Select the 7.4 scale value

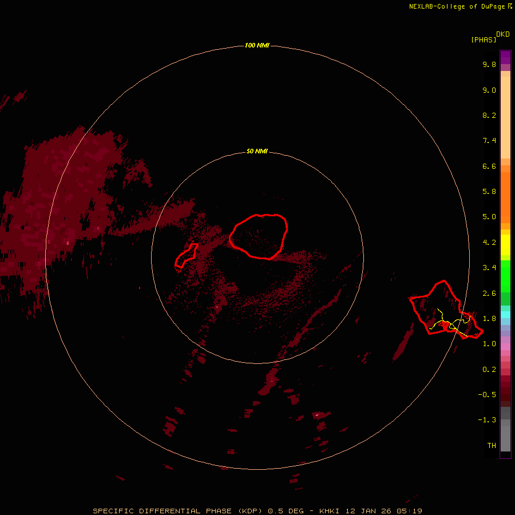pyautogui.click(x=489, y=141)
